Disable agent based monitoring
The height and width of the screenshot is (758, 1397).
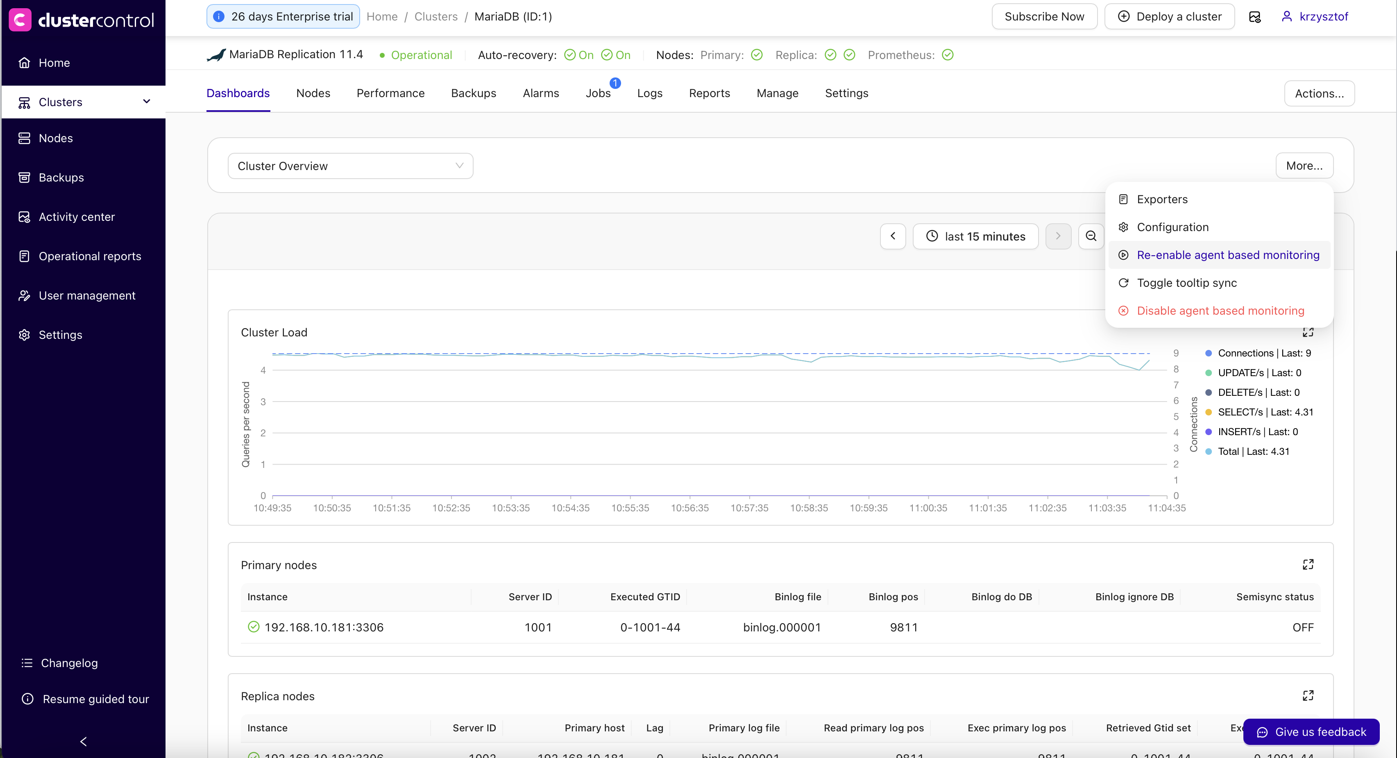(x=1220, y=310)
